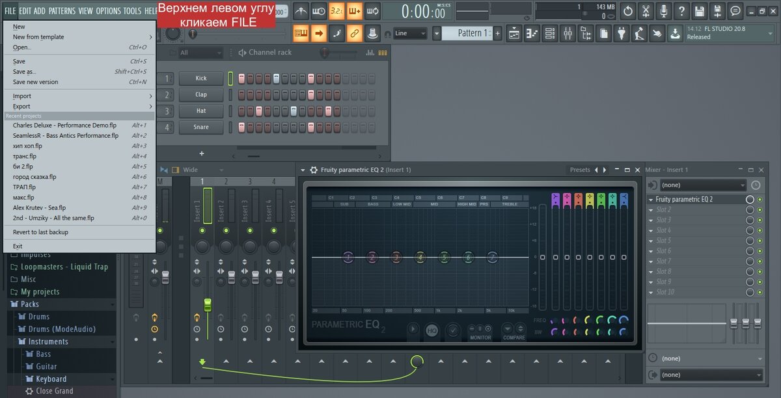Select previous preset arrow in EQ window
The width and height of the screenshot is (781, 398).
pos(596,170)
